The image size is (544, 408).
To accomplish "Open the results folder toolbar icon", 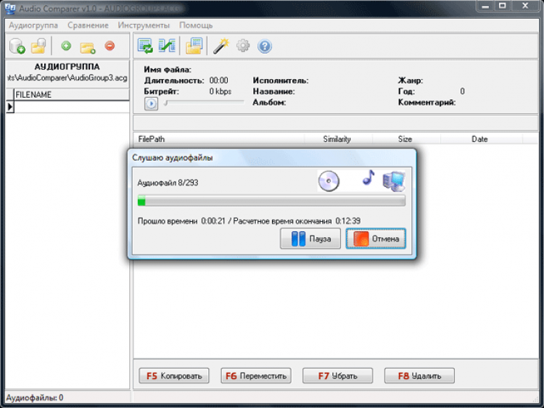I will (194, 46).
